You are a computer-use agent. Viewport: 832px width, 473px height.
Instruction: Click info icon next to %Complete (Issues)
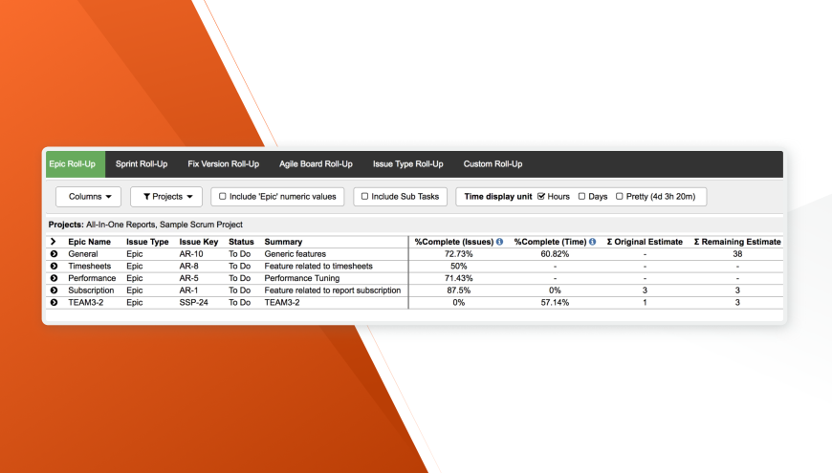[x=500, y=242]
